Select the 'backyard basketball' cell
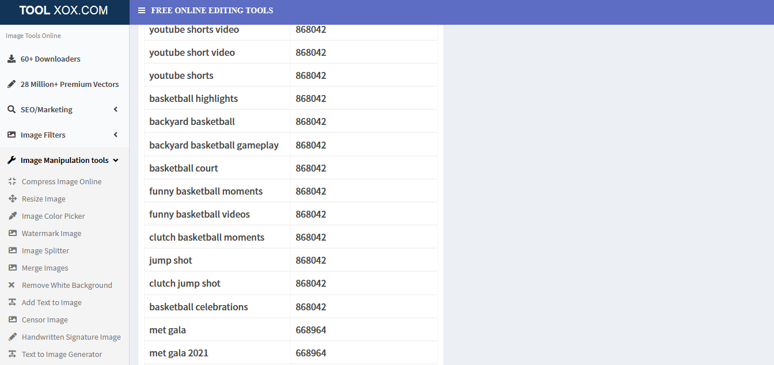The width and height of the screenshot is (774, 365). click(218, 121)
